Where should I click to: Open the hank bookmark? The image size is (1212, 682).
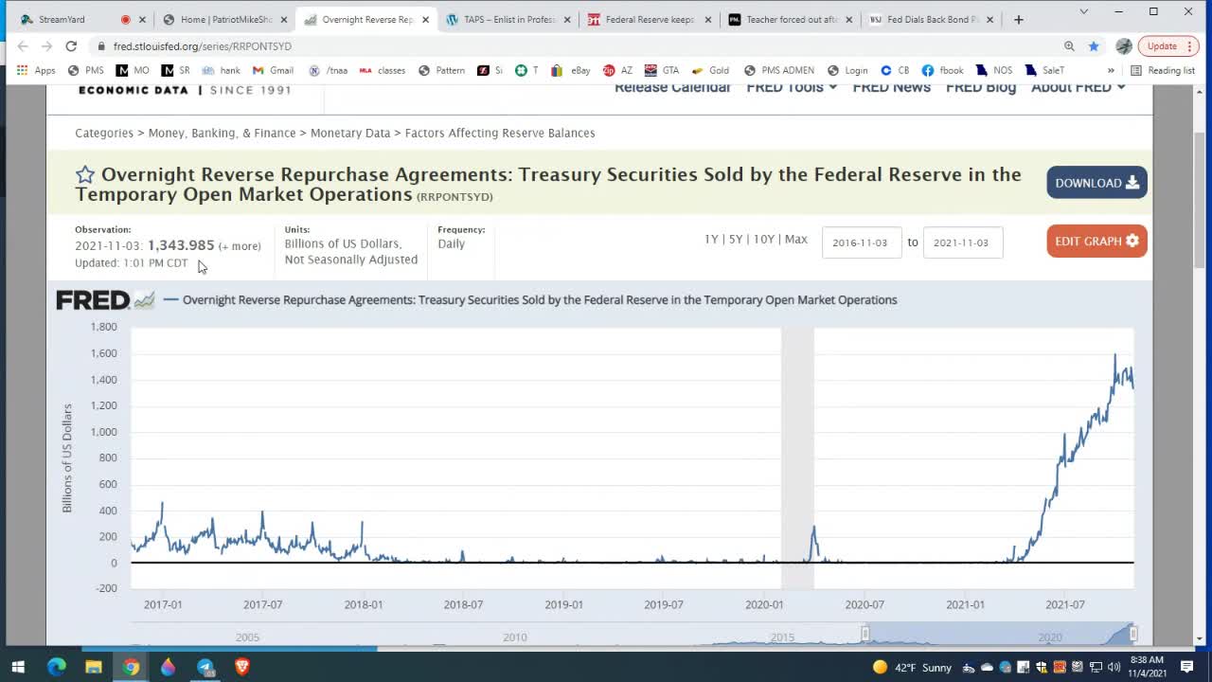pos(222,70)
